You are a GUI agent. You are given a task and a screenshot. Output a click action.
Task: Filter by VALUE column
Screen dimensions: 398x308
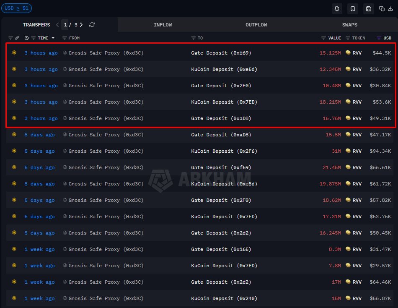tap(323, 38)
